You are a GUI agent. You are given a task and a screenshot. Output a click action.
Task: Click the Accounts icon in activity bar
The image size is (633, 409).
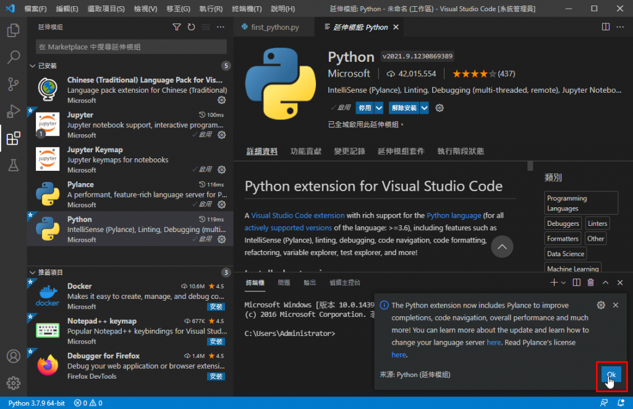click(x=13, y=356)
